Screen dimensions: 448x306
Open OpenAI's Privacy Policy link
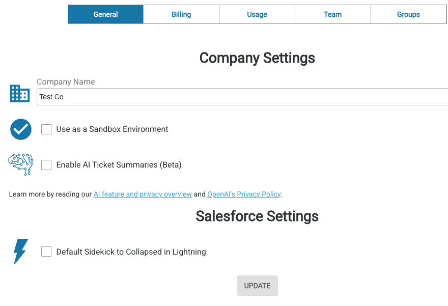tap(244, 194)
